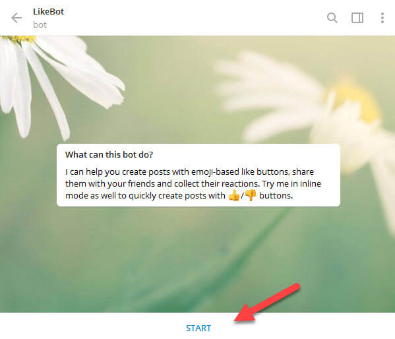Click the word 'buttons.' after the emojis

pos(276,196)
